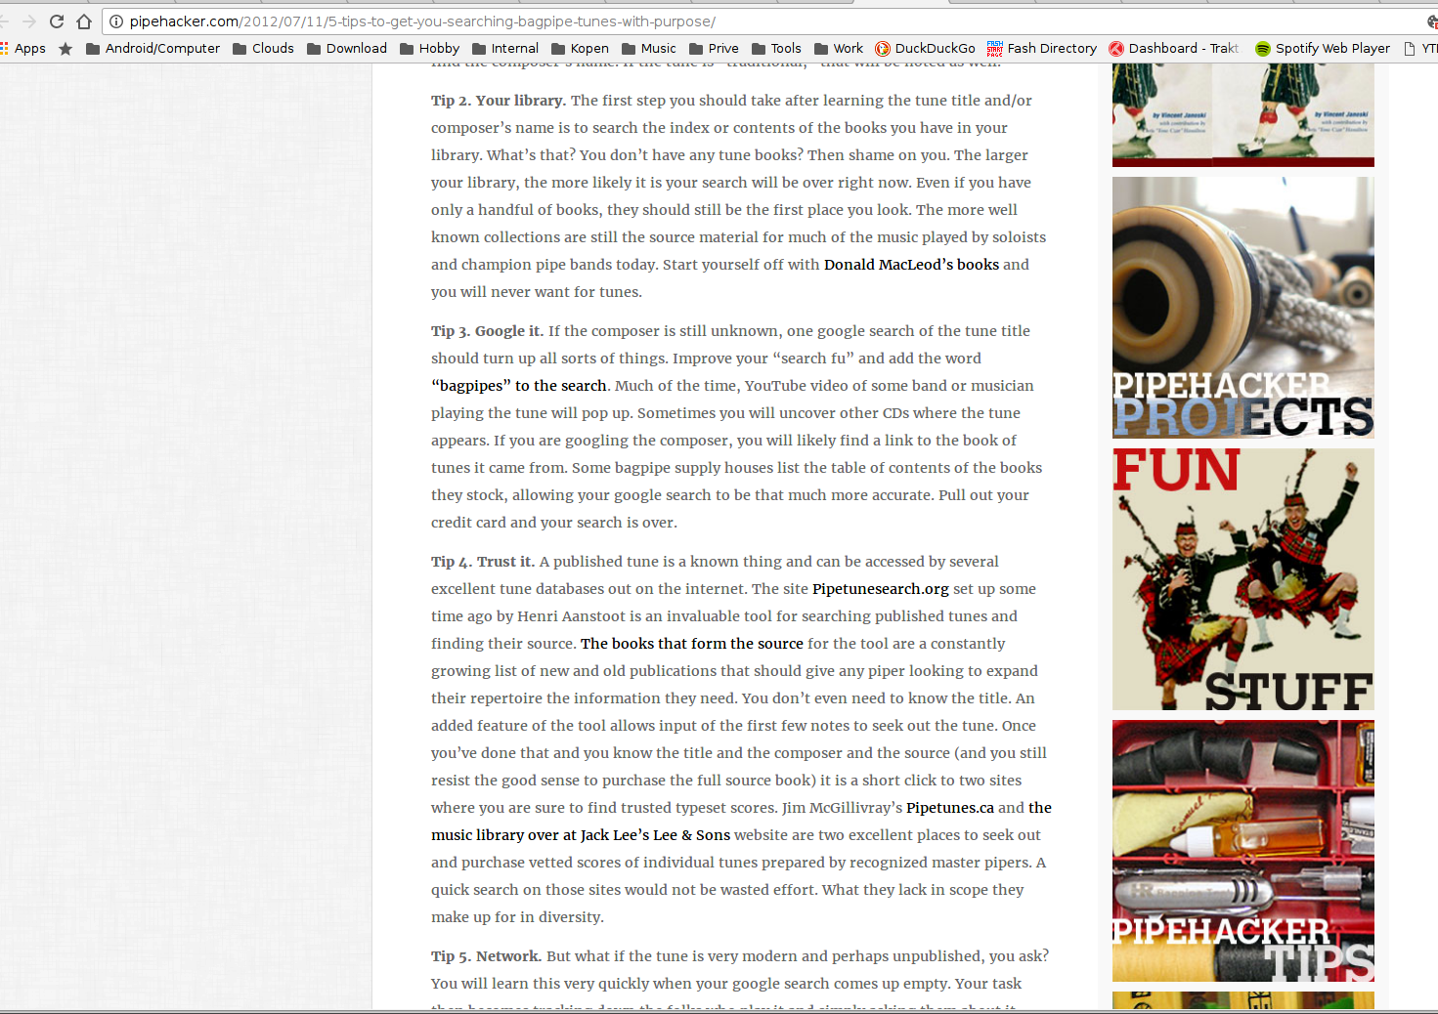Image resolution: width=1438 pixels, height=1014 pixels.
Task: Open the Pipehacker Tips sidebar image
Action: 1243,851
